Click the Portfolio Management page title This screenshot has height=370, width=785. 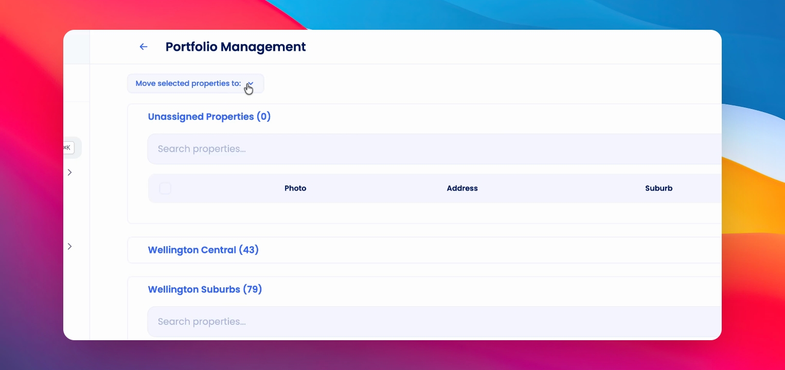pos(236,47)
